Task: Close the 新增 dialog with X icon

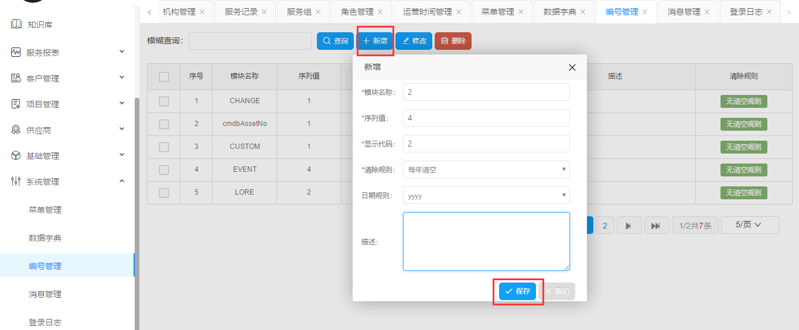Action: (572, 67)
